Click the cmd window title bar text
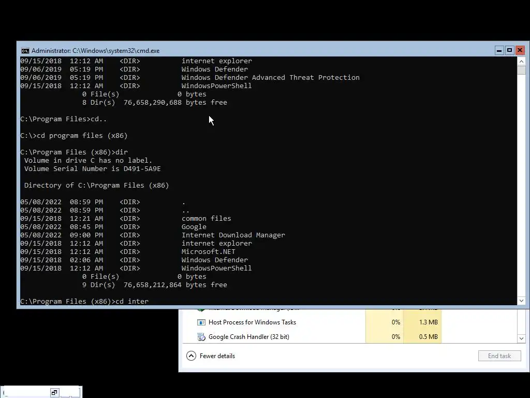This screenshot has height=398, width=530. [x=96, y=51]
